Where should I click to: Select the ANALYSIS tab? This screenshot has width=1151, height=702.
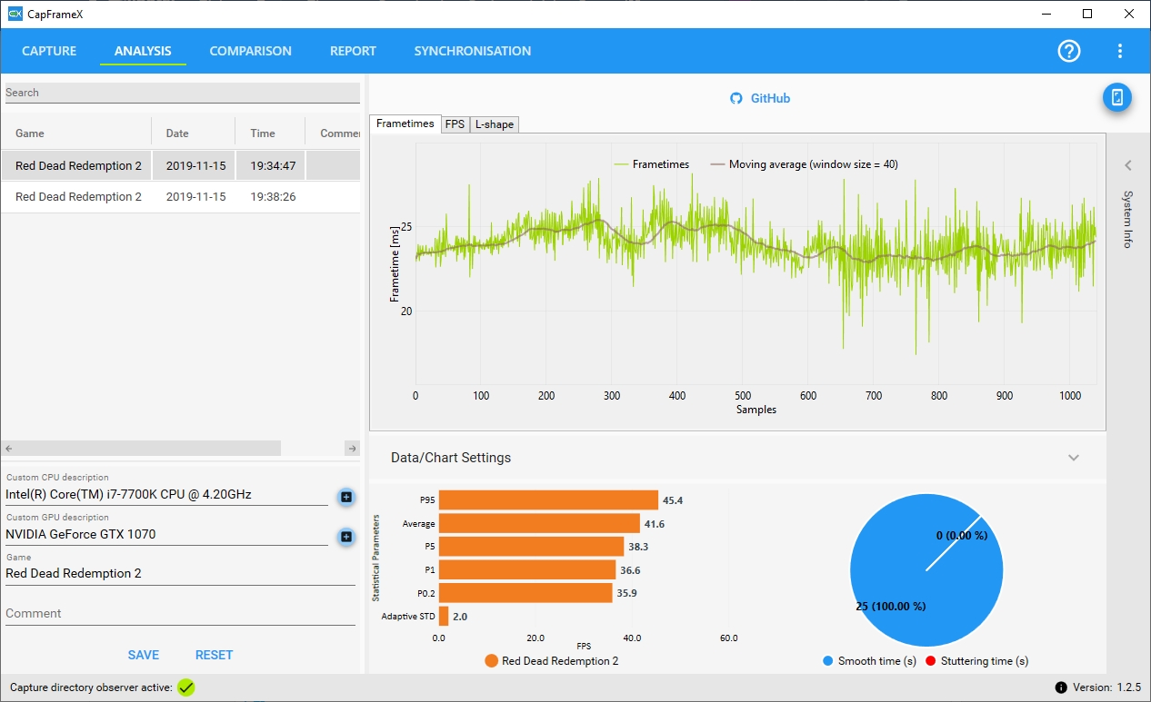point(143,51)
